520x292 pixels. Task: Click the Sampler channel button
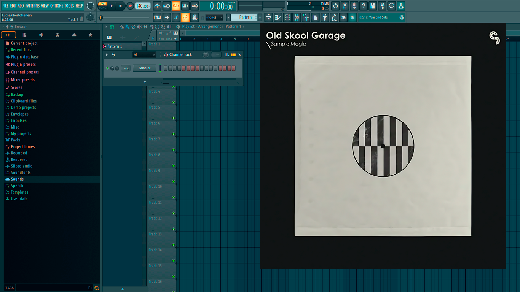144,68
